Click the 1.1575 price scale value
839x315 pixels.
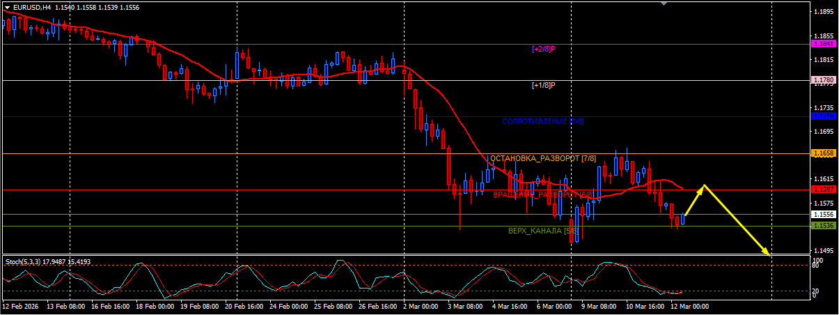pyautogui.click(x=824, y=203)
